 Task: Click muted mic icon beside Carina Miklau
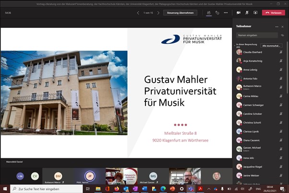point(281,96)
